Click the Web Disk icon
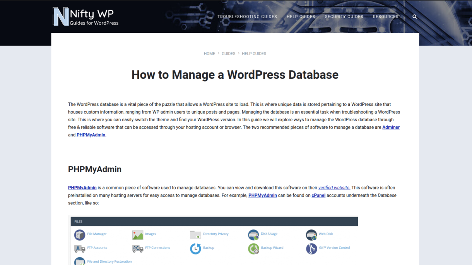472x265 pixels. click(x=311, y=234)
